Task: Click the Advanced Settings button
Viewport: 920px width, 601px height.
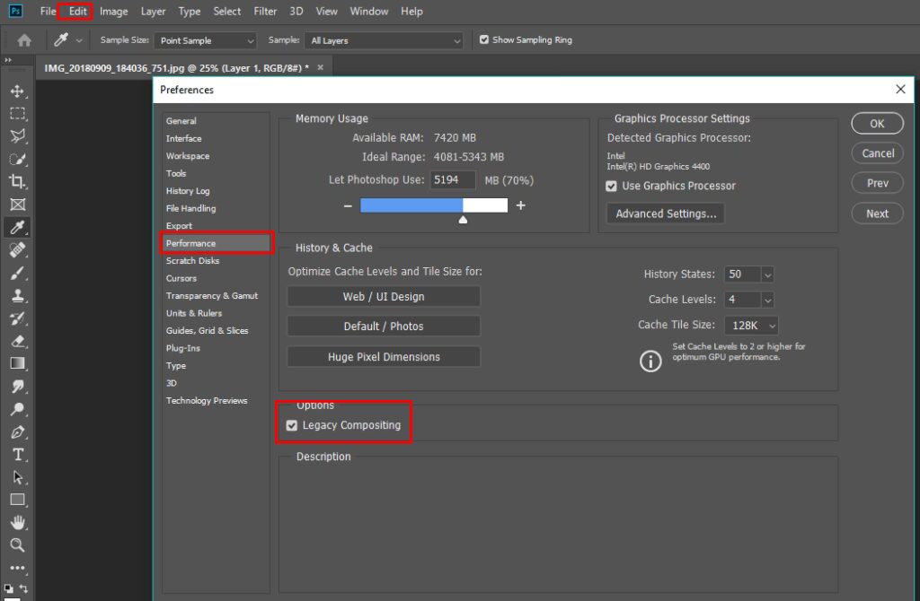Action: click(666, 214)
